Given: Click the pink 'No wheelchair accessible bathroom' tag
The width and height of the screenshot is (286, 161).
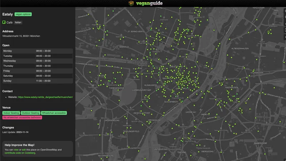Looking at the screenshot, I should click(22, 117).
